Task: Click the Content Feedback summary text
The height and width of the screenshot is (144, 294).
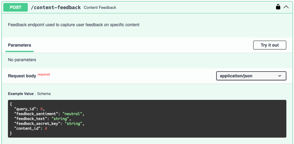Action: point(100,7)
